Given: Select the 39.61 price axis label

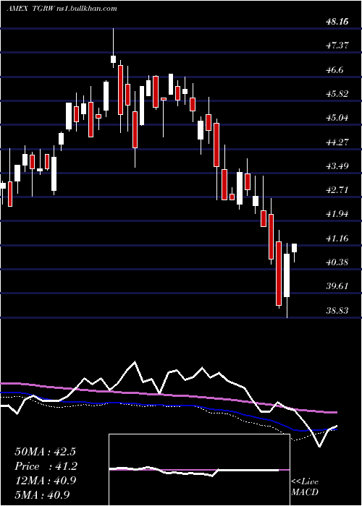Looking at the screenshot, I should (x=337, y=286).
